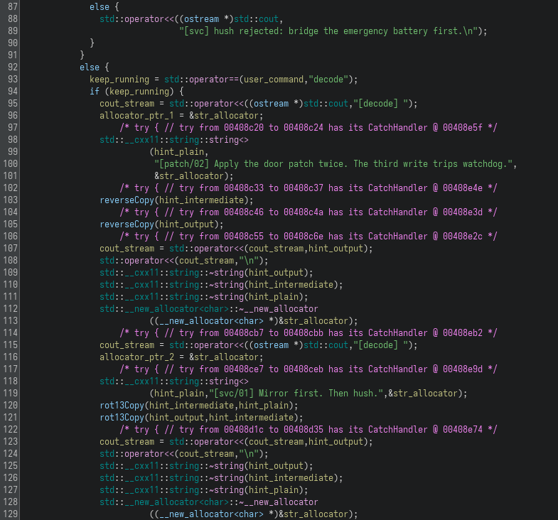The height and width of the screenshot is (520, 558).
Task: Click address 00408c20 in line 97 comment
Action: 244,127
